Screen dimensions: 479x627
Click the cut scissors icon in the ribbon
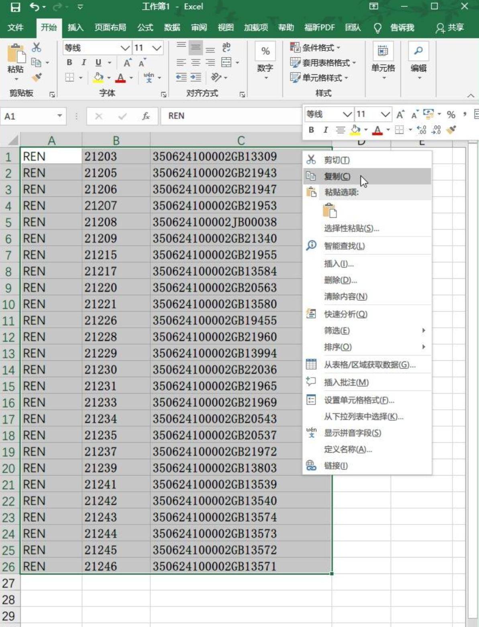point(37,47)
